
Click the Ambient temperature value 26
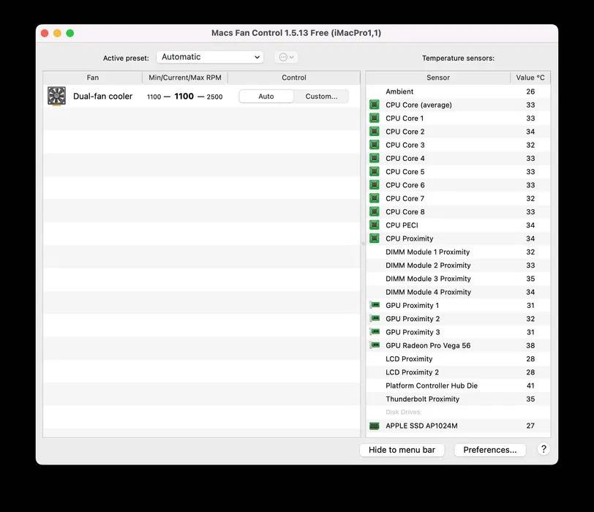(x=530, y=91)
